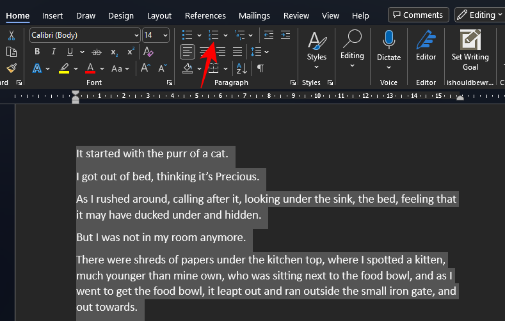
Task: Open Change Case Aa menu
Action: coord(120,68)
